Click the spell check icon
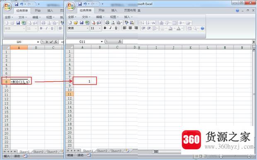The height and width of the screenshot is (160, 257). [126, 22]
